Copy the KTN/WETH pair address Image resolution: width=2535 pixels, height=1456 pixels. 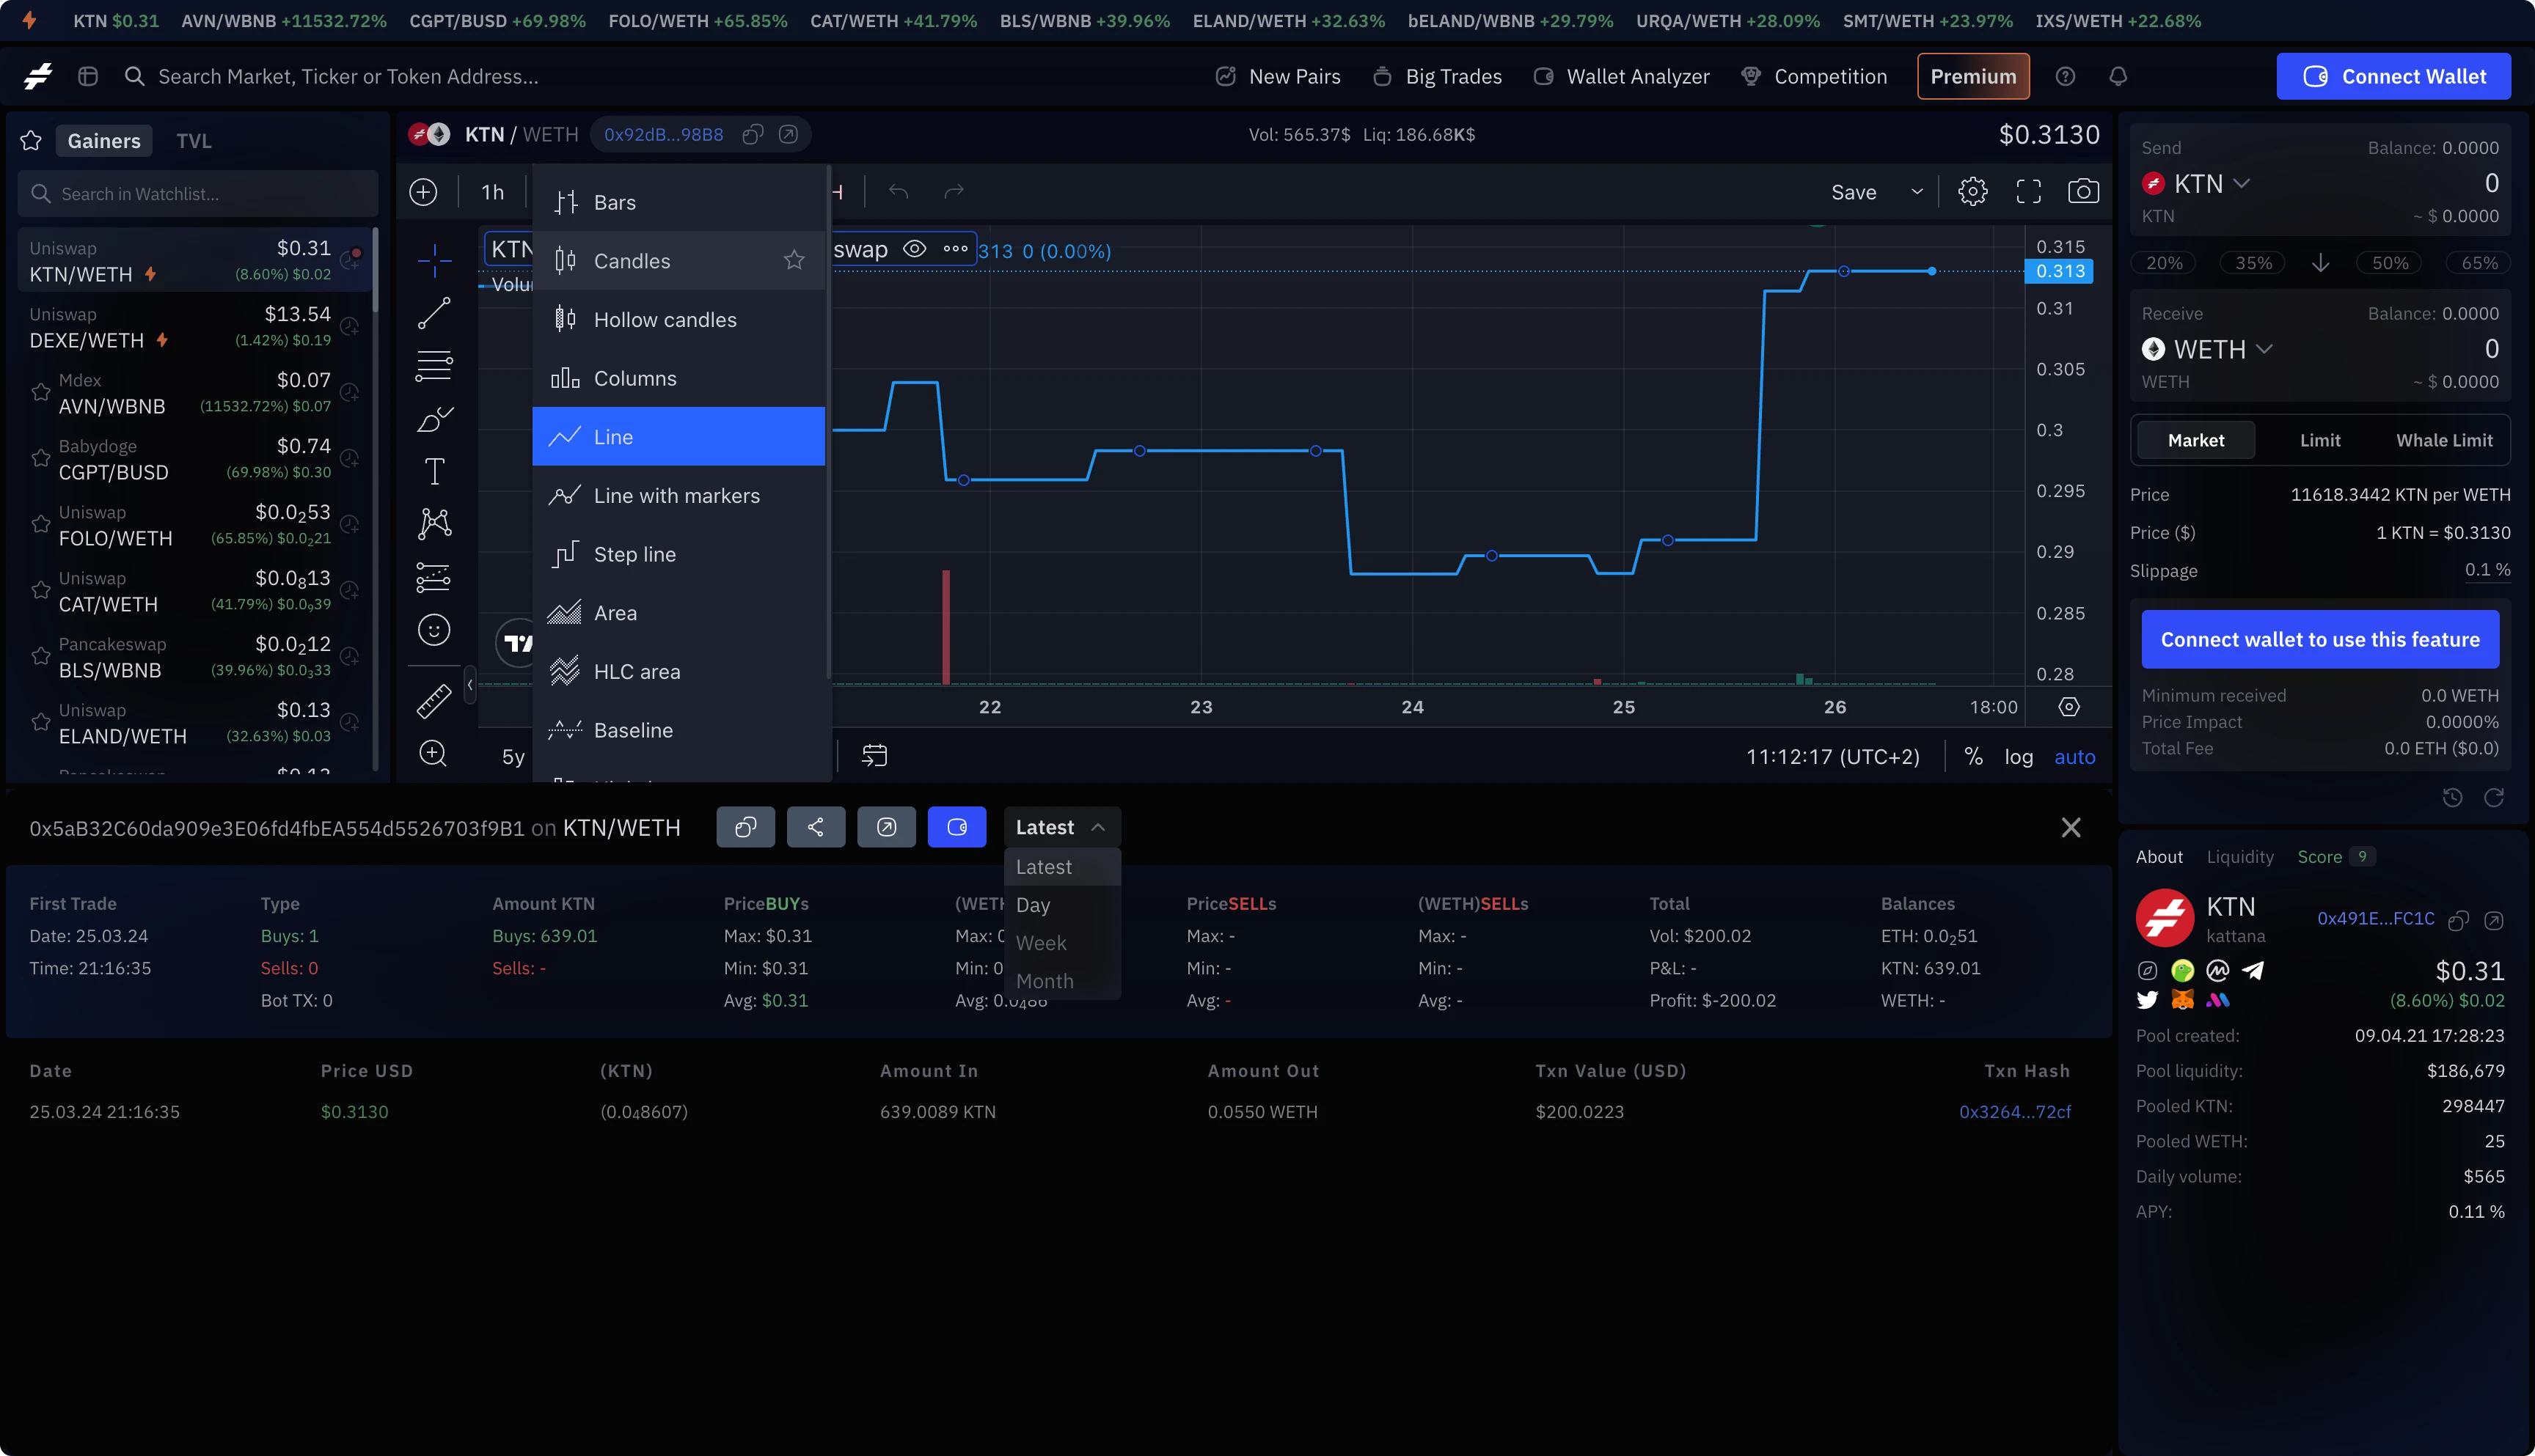click(753, 135)
